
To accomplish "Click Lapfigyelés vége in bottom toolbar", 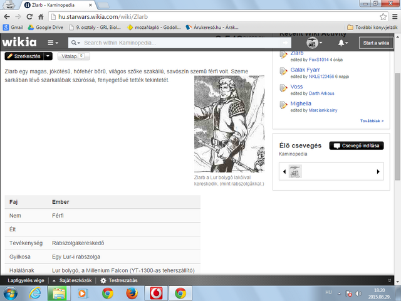I will click(x=26, y=280).
